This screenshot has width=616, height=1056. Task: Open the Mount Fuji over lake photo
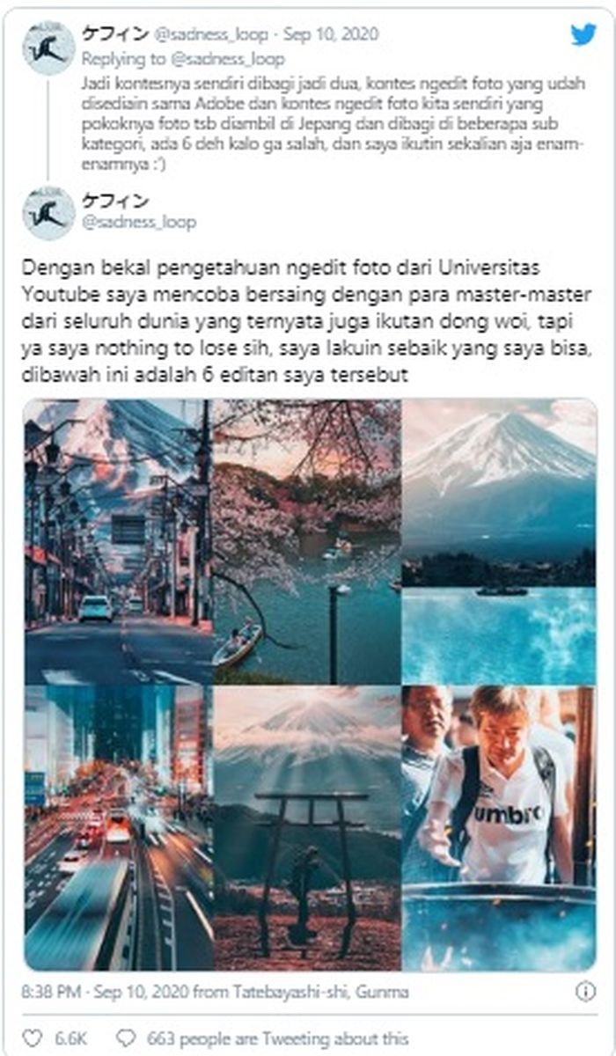[498, 542]
